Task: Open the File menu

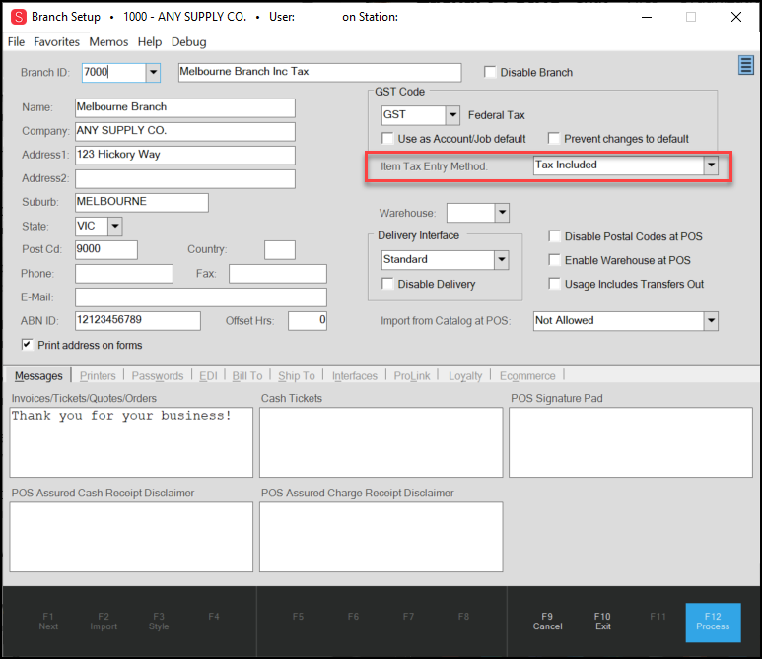Action: click(16, 41)
